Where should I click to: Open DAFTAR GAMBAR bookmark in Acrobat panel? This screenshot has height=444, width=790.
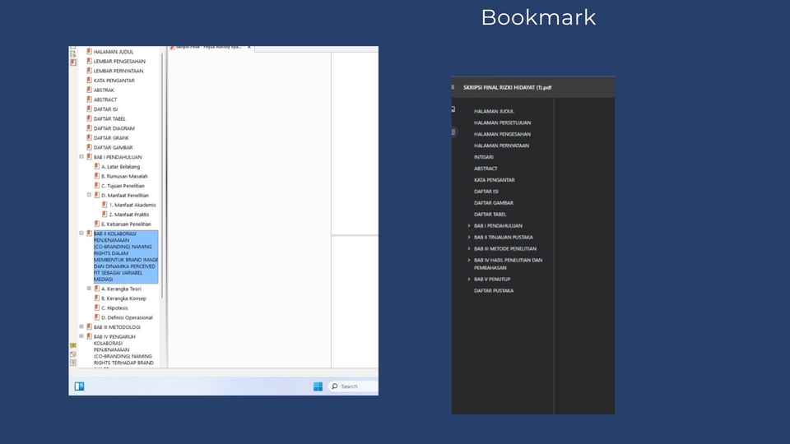114,147
